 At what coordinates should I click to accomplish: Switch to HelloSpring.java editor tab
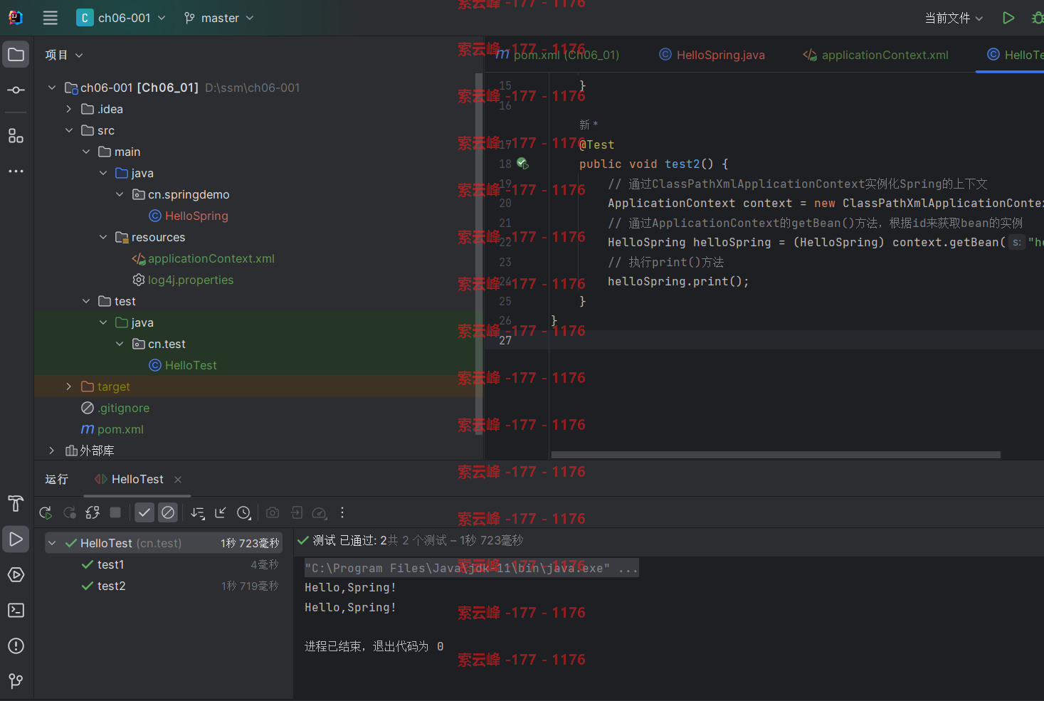coord(712,55)
